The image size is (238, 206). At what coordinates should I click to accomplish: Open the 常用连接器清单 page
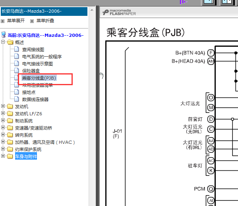(x=37, y=85)
